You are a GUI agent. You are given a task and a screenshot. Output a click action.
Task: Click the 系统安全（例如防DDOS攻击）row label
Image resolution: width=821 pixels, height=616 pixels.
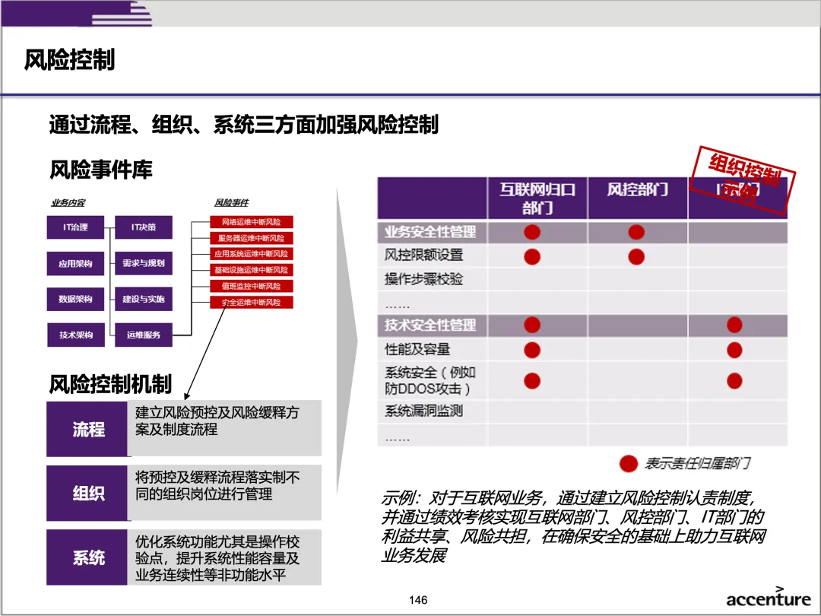[430, 381]
